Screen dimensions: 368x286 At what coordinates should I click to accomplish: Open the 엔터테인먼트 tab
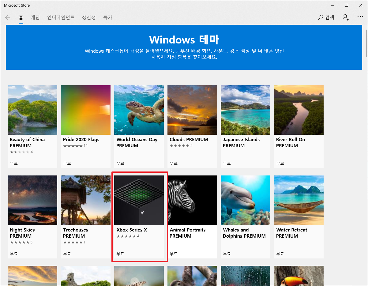tap(61, 17)
